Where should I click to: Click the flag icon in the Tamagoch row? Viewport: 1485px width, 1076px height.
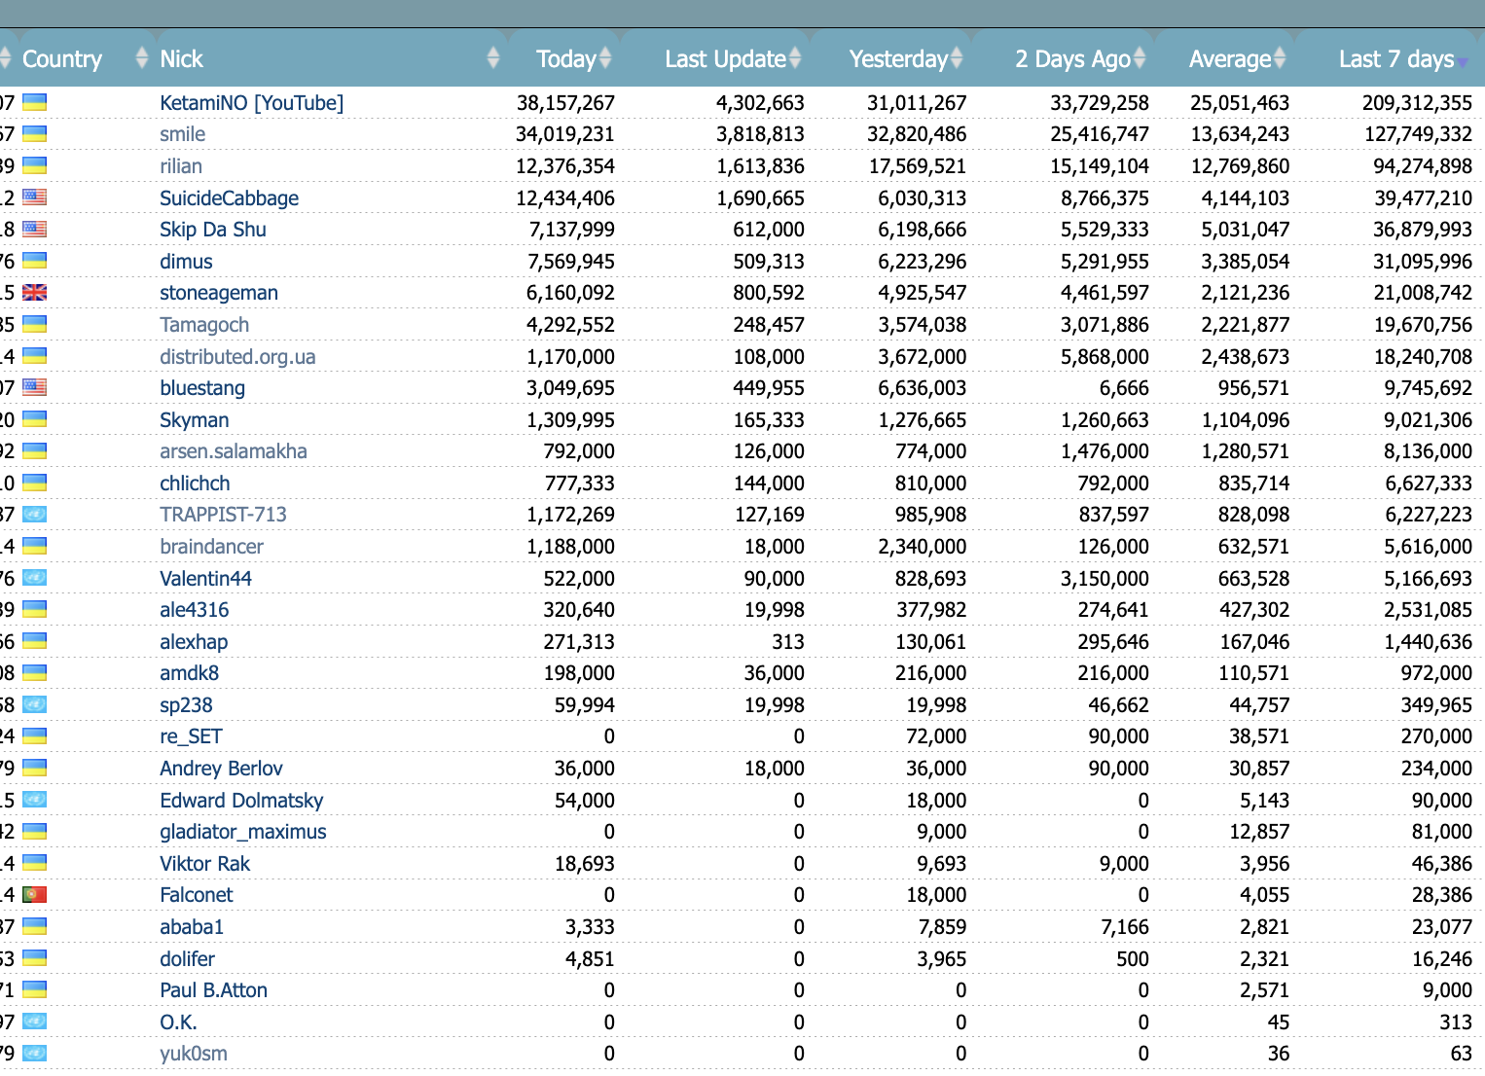(x=35, y=324)
